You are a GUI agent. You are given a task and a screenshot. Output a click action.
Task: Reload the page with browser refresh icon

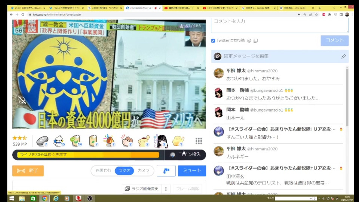(23, 15)
